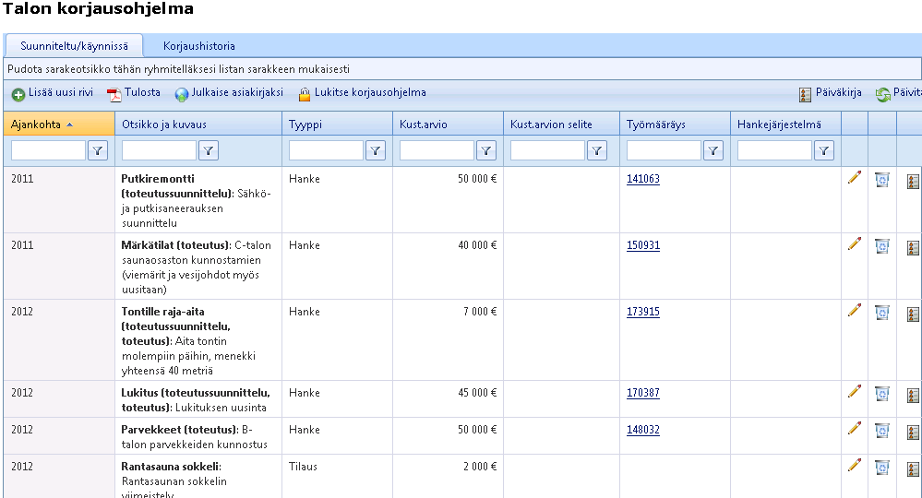Edit the Parvekkeet row with pencil icon
This screenshot has height=498, width=922.
coord(855,428)
